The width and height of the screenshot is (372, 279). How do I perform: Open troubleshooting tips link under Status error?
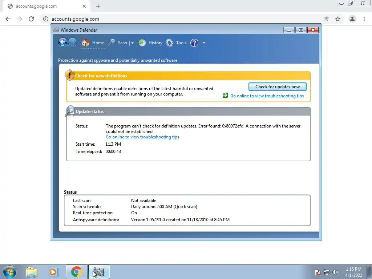pos(142,137)
